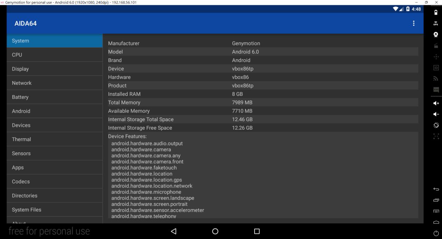Open Genymotion GPS widget
The height and width of the screenshot is (239, 442).
click(x=436, y=23)
